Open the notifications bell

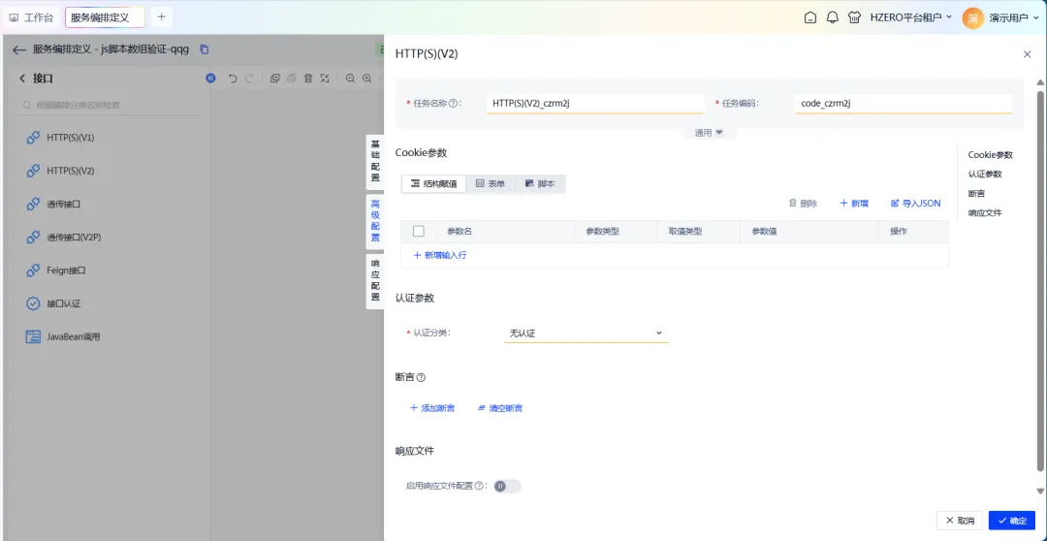tap(832, 18)
